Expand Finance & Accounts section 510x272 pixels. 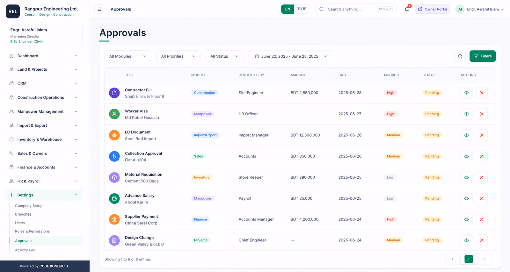[44, 167]
